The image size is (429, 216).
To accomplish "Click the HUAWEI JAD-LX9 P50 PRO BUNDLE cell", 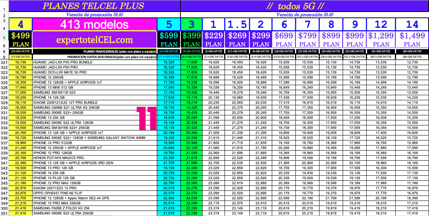I will 94,62.
